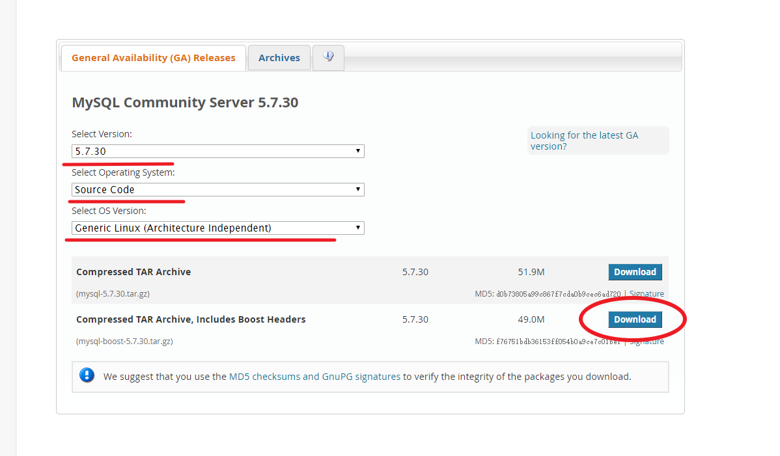Click 'Compressed TAR Archive, Includes Boost Headers' title

(x=191, y=319)
